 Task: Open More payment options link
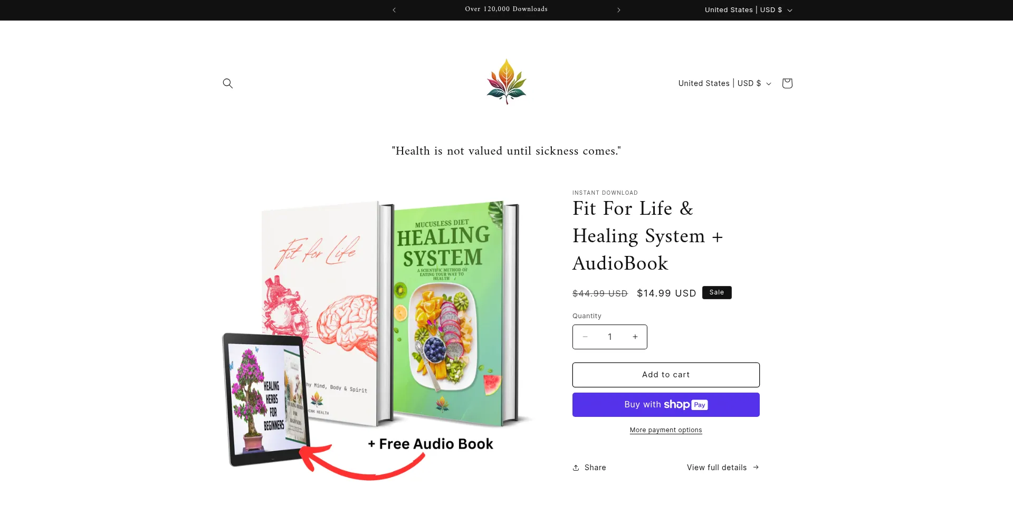click(x=666, y=430)
